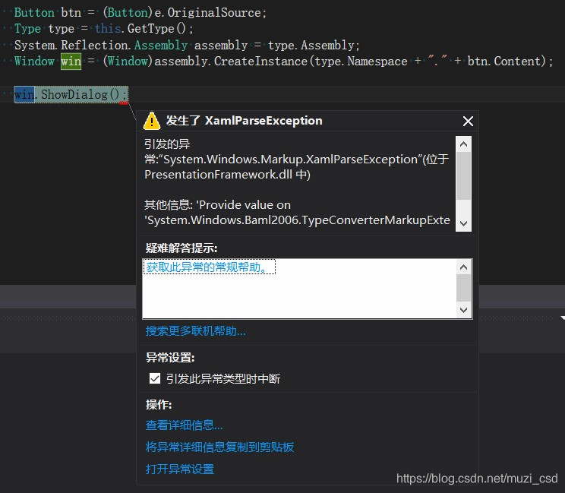Click highlighted win variable in Window declaration
The width and height of the screenshot is (565, 493).
pos(71,62)
